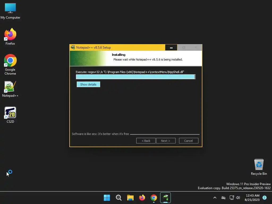Select the CS2D desktop shortcut
This screenshot has width=272, height=204.
click(10, 115)
